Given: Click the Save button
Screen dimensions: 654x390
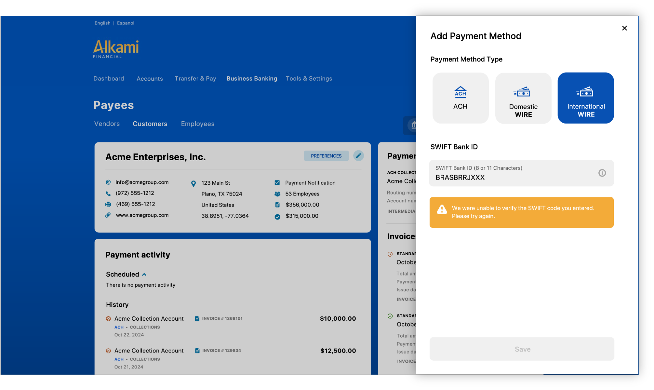Looking at the screenshot, I should pyautogui.click(x=522, y=349).
